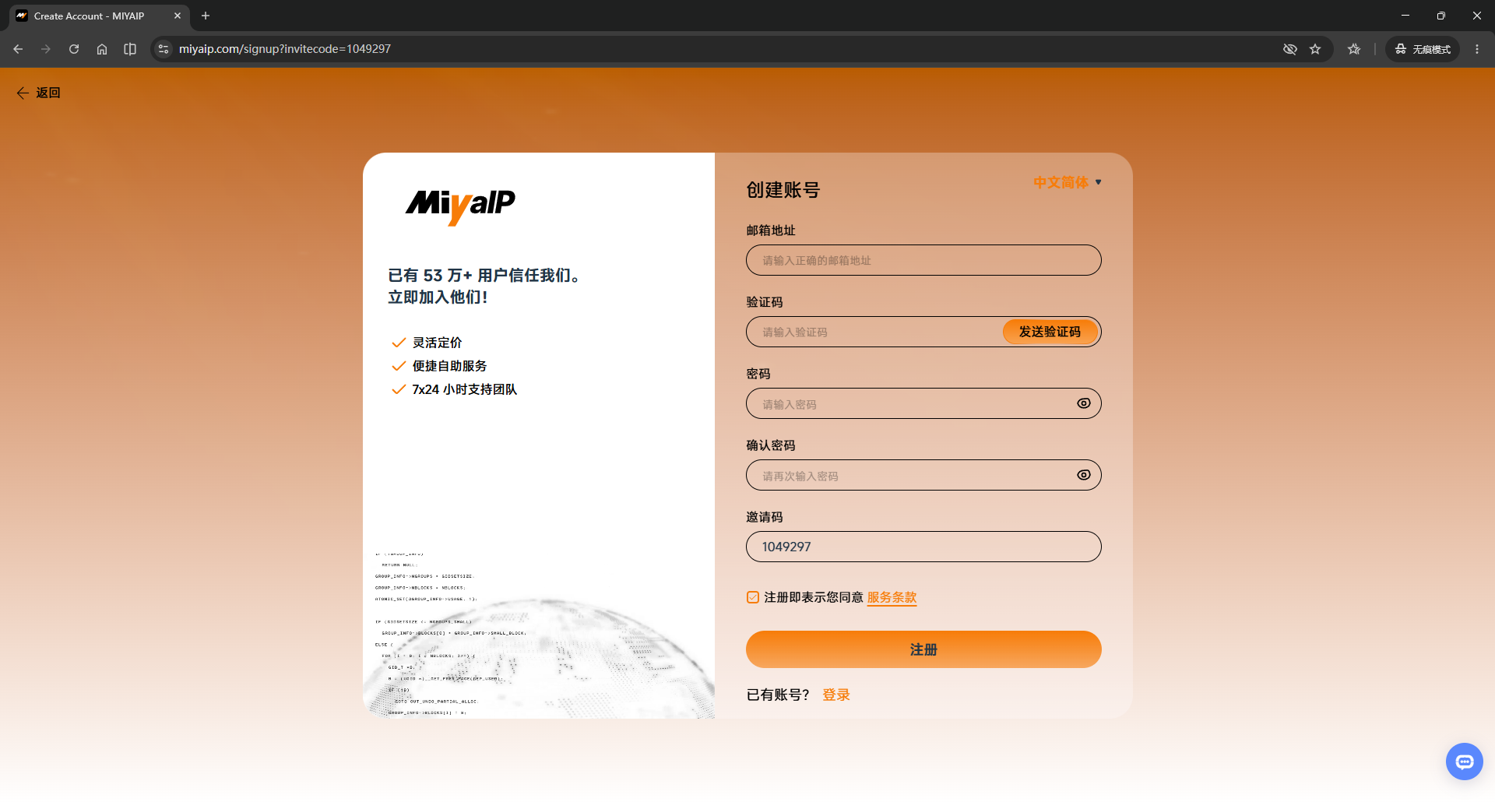The image size is (1495, 802).
Task: Toggle password visibility in 密码 field
Action: pos(1083,403)
